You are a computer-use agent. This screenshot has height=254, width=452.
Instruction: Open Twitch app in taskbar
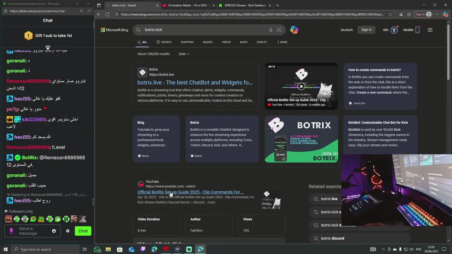click(143, 249)
